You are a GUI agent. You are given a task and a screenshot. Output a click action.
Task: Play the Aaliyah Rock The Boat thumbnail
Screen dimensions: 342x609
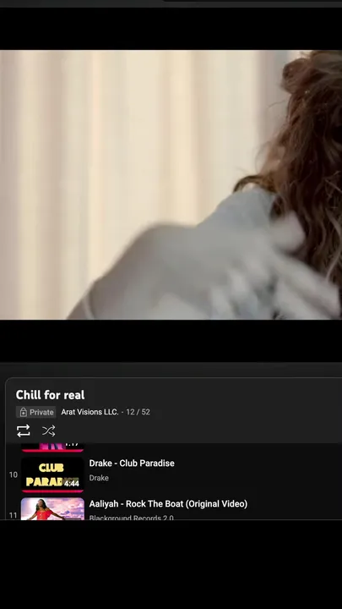click(x=52, y=509)
